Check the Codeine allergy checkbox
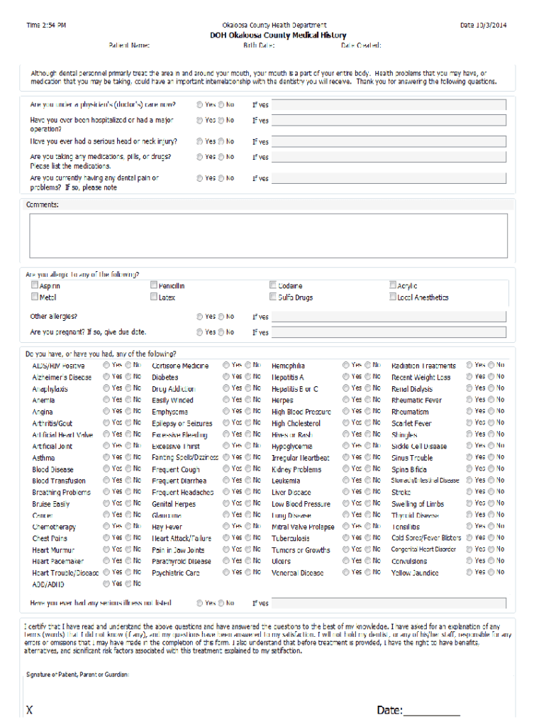The image size is (546, 727). point(273,285)
